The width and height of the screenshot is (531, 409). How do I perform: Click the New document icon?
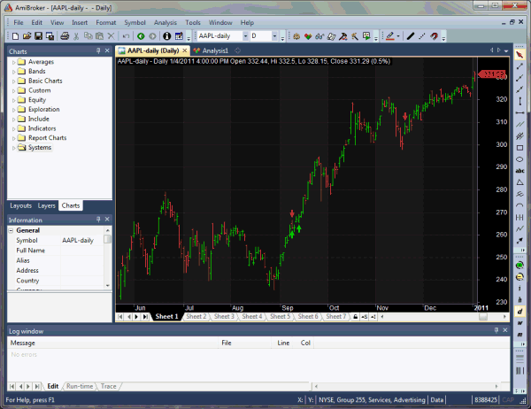[x=15, y=36]
